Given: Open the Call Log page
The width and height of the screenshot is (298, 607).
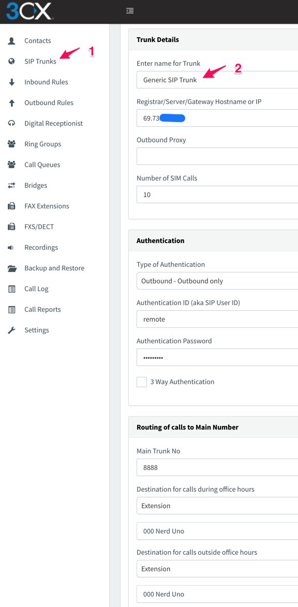Looking at the screenshot, I should (36, 289).
